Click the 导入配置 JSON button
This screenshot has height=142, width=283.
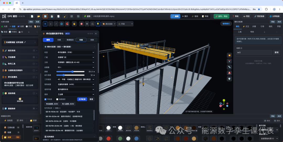(68, 104)
